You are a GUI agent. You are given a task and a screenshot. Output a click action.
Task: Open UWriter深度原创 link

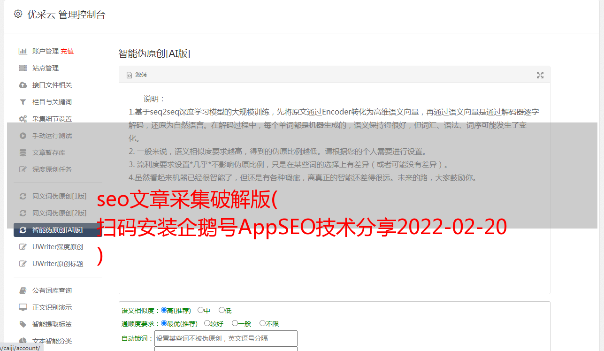(58, 247)
